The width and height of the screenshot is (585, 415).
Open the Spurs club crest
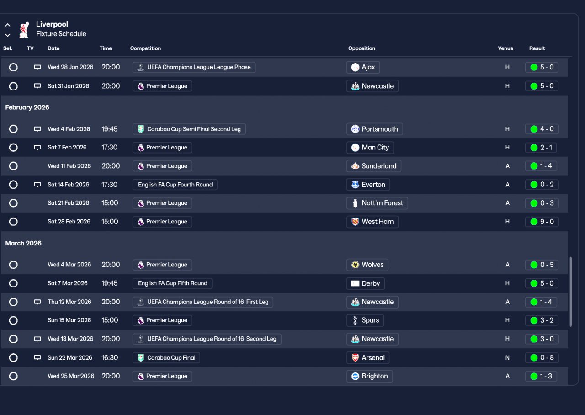coord(355,320)
